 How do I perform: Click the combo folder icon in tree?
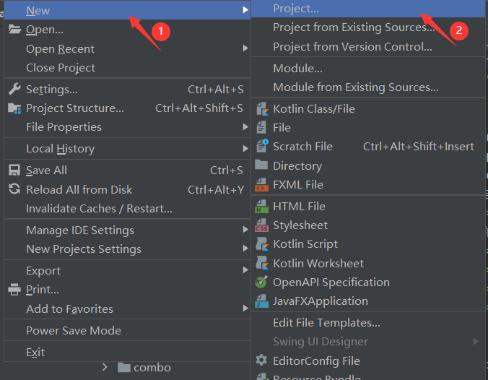[x=124, y=367]
